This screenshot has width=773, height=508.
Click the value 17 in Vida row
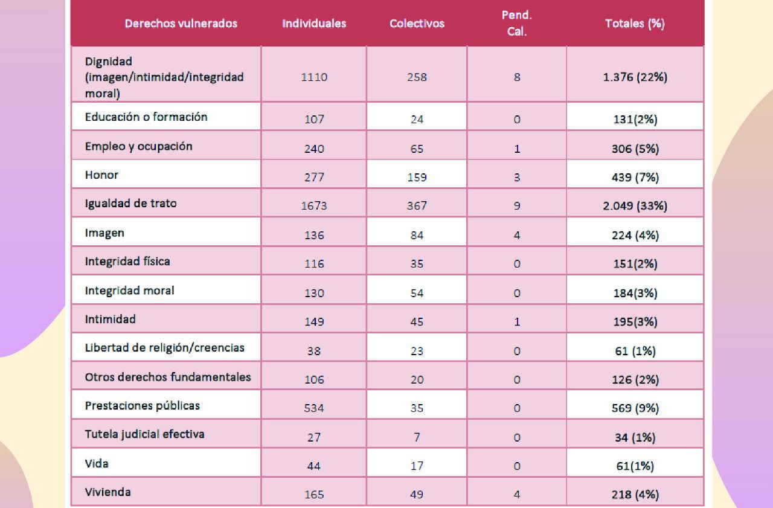click(x=417, y=466)
